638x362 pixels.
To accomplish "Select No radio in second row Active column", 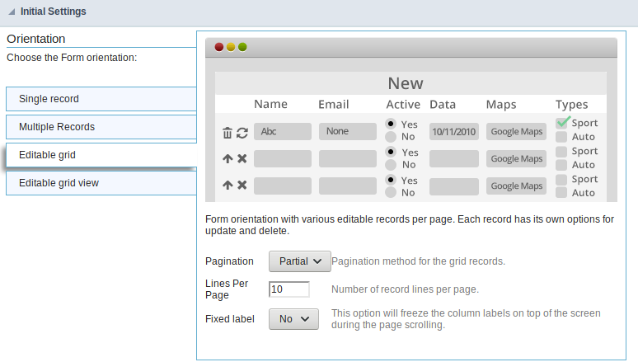I will click(391, 165).
